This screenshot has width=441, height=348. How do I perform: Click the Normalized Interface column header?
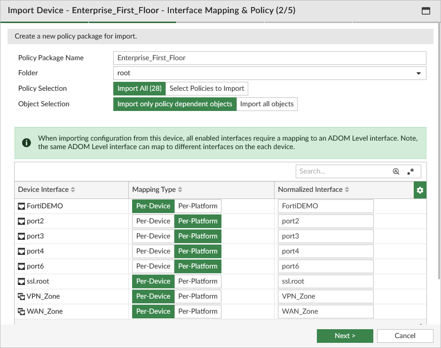(x=344, y=190)
